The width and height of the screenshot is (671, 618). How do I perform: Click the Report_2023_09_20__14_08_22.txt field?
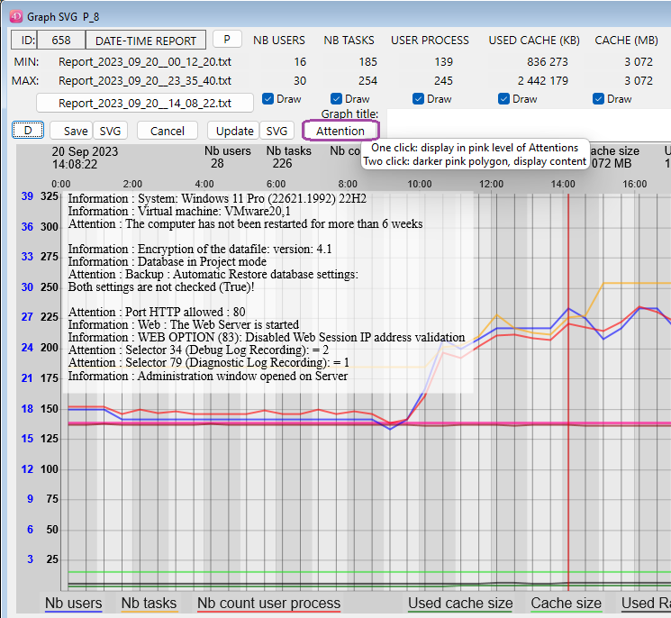[145, 103]
